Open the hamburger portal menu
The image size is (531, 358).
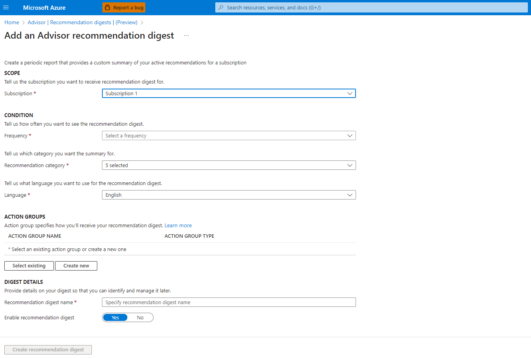[6, 7]
